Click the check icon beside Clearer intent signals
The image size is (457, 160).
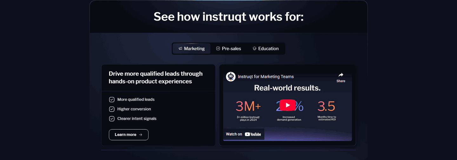tap(112, 119)
